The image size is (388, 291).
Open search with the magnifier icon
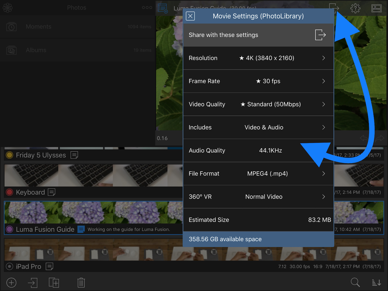[355, 283]
